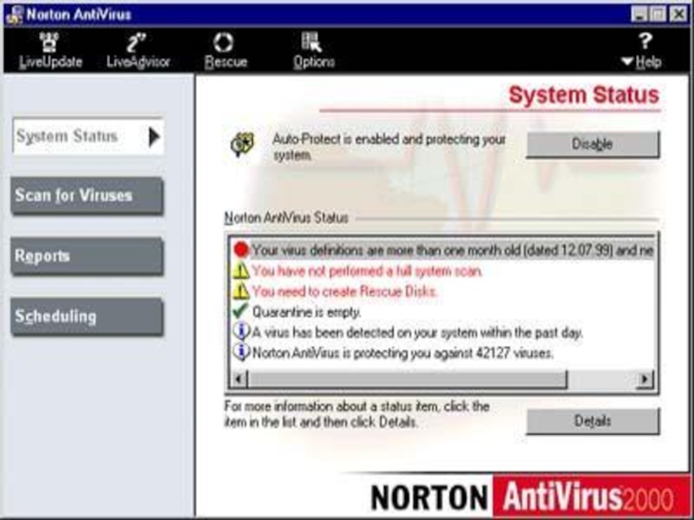
Task: Launch the LiveAdvisor tool
Action: click(138, 50)
